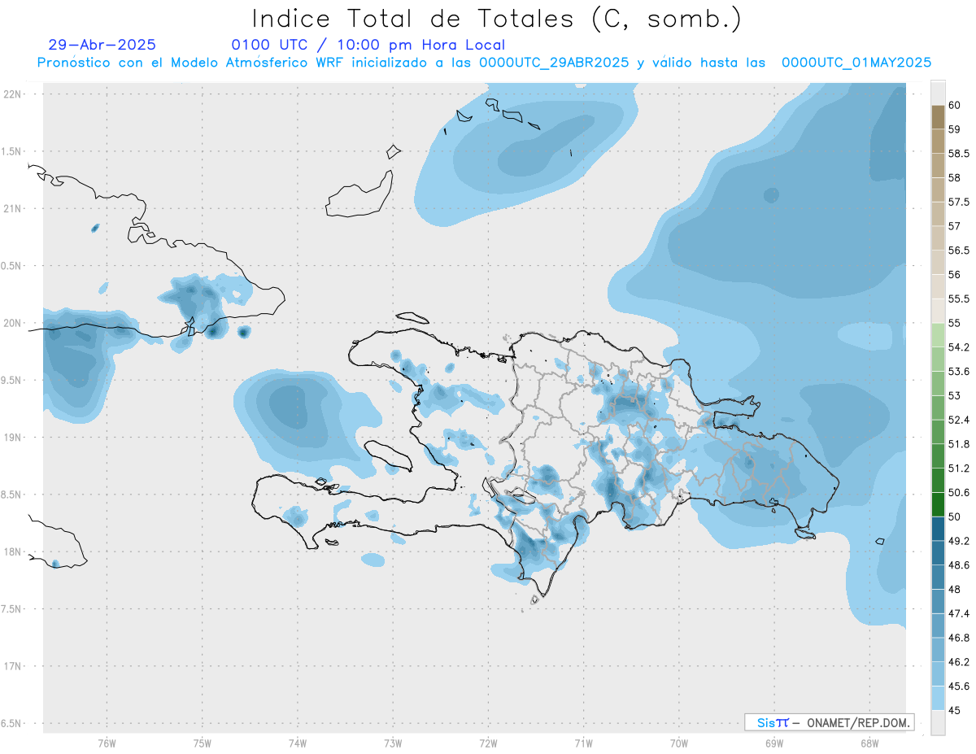Click the colorbar label '58.5'

959,153
